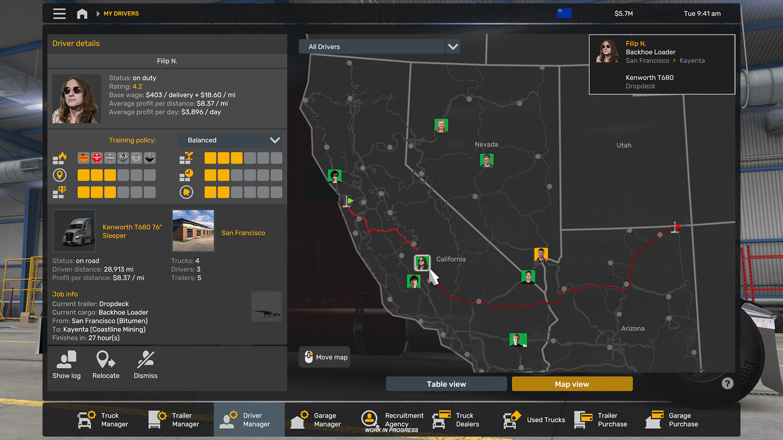Switch to Table view
Viewport: 783px width, 440px height.
(x=446, y=384)
